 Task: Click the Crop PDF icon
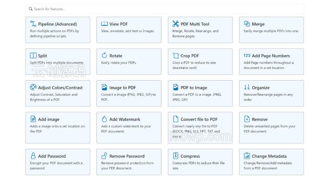[175, 56]
